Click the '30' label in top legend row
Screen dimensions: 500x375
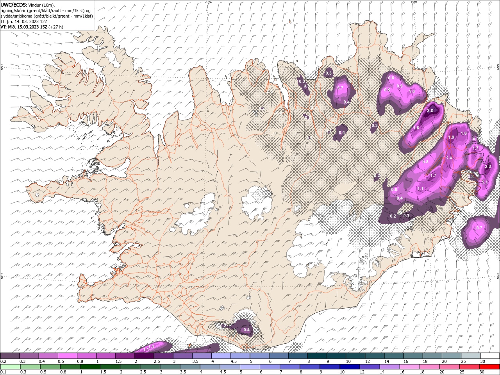point(482,361)
